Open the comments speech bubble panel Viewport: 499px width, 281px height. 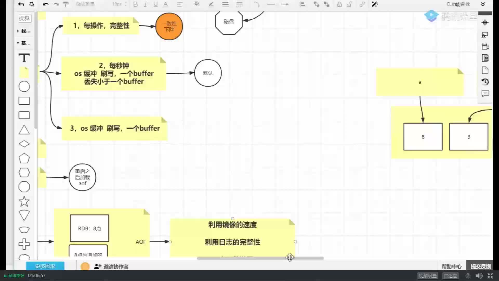coord(485,93)
